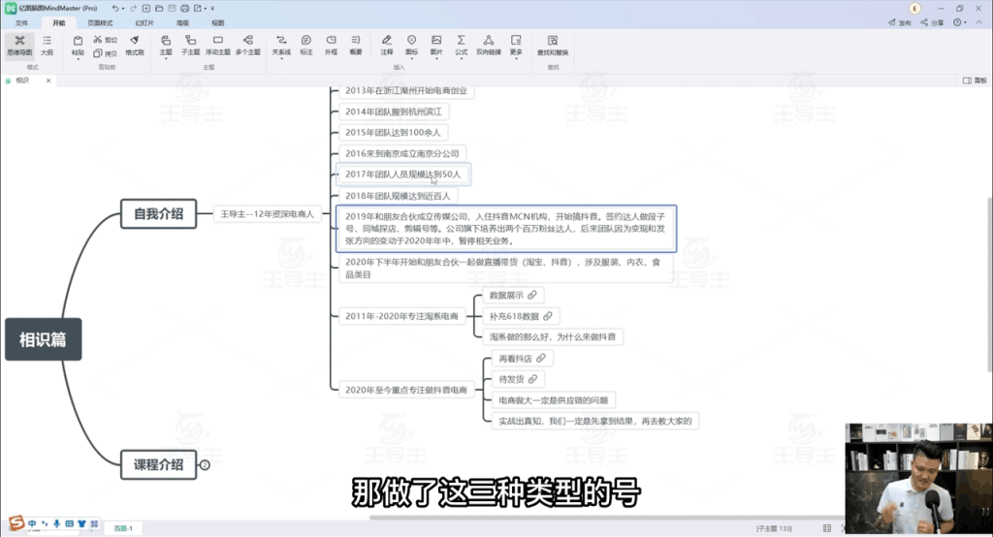
Task: Select the 视图 (View) tab
Action: [218, 23]
